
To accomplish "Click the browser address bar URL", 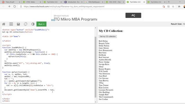I will click(x=64, y=6).
